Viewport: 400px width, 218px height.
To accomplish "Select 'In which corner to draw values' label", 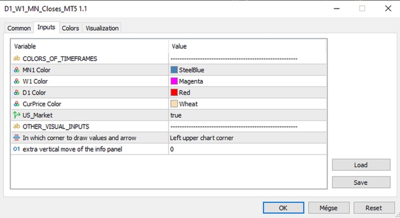I will pos(79,138).
